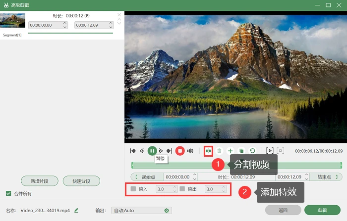347x221 pixels.
Task: Decrease the 淡出 duration value
Action: point(224,191)
